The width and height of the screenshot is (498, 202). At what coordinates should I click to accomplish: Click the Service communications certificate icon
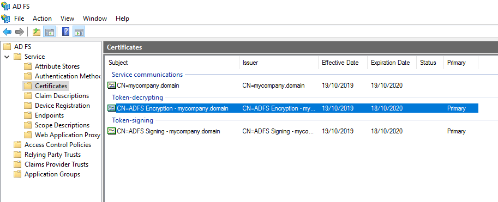tap(112, 85)
